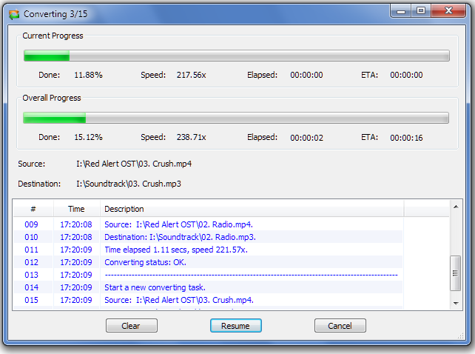Resume the conversion
Screen dimensions: 475x354
tap(236, 325)
